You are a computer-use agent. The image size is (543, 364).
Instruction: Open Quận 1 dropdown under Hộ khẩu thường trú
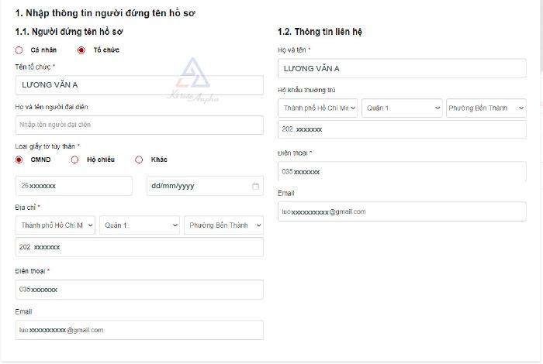click(x=402, y=108)
